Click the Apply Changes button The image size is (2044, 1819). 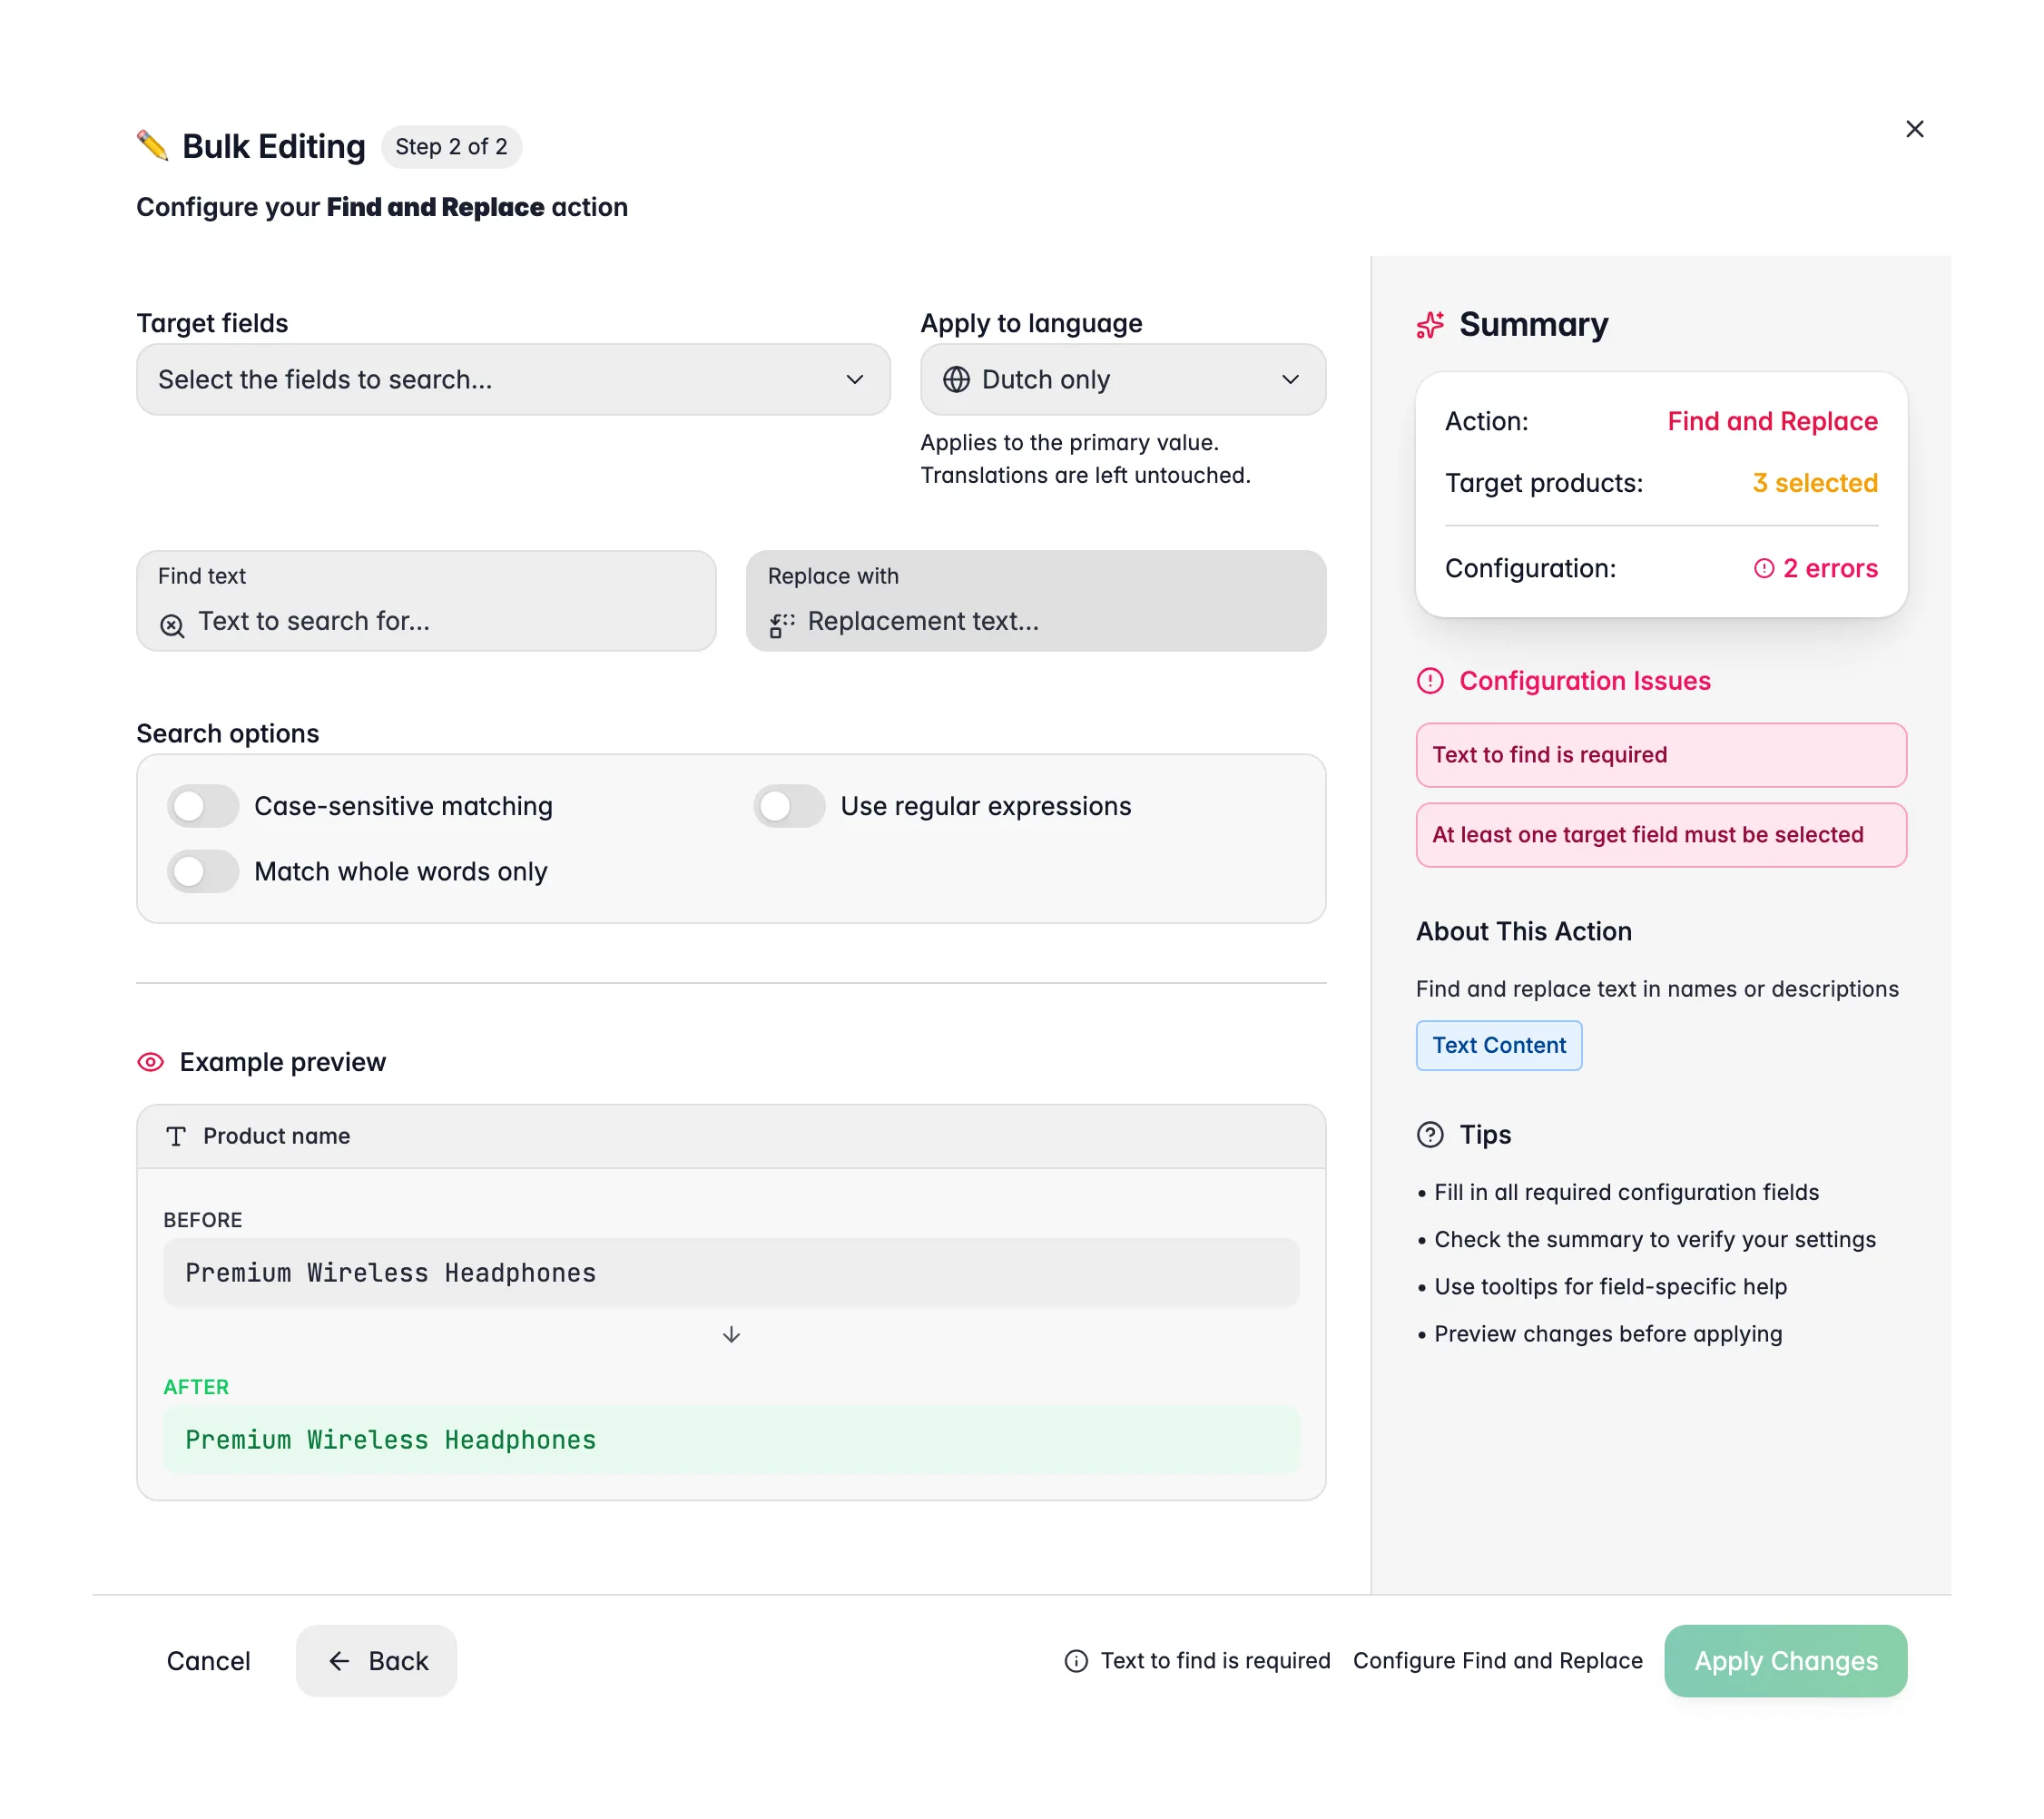1785,1661
